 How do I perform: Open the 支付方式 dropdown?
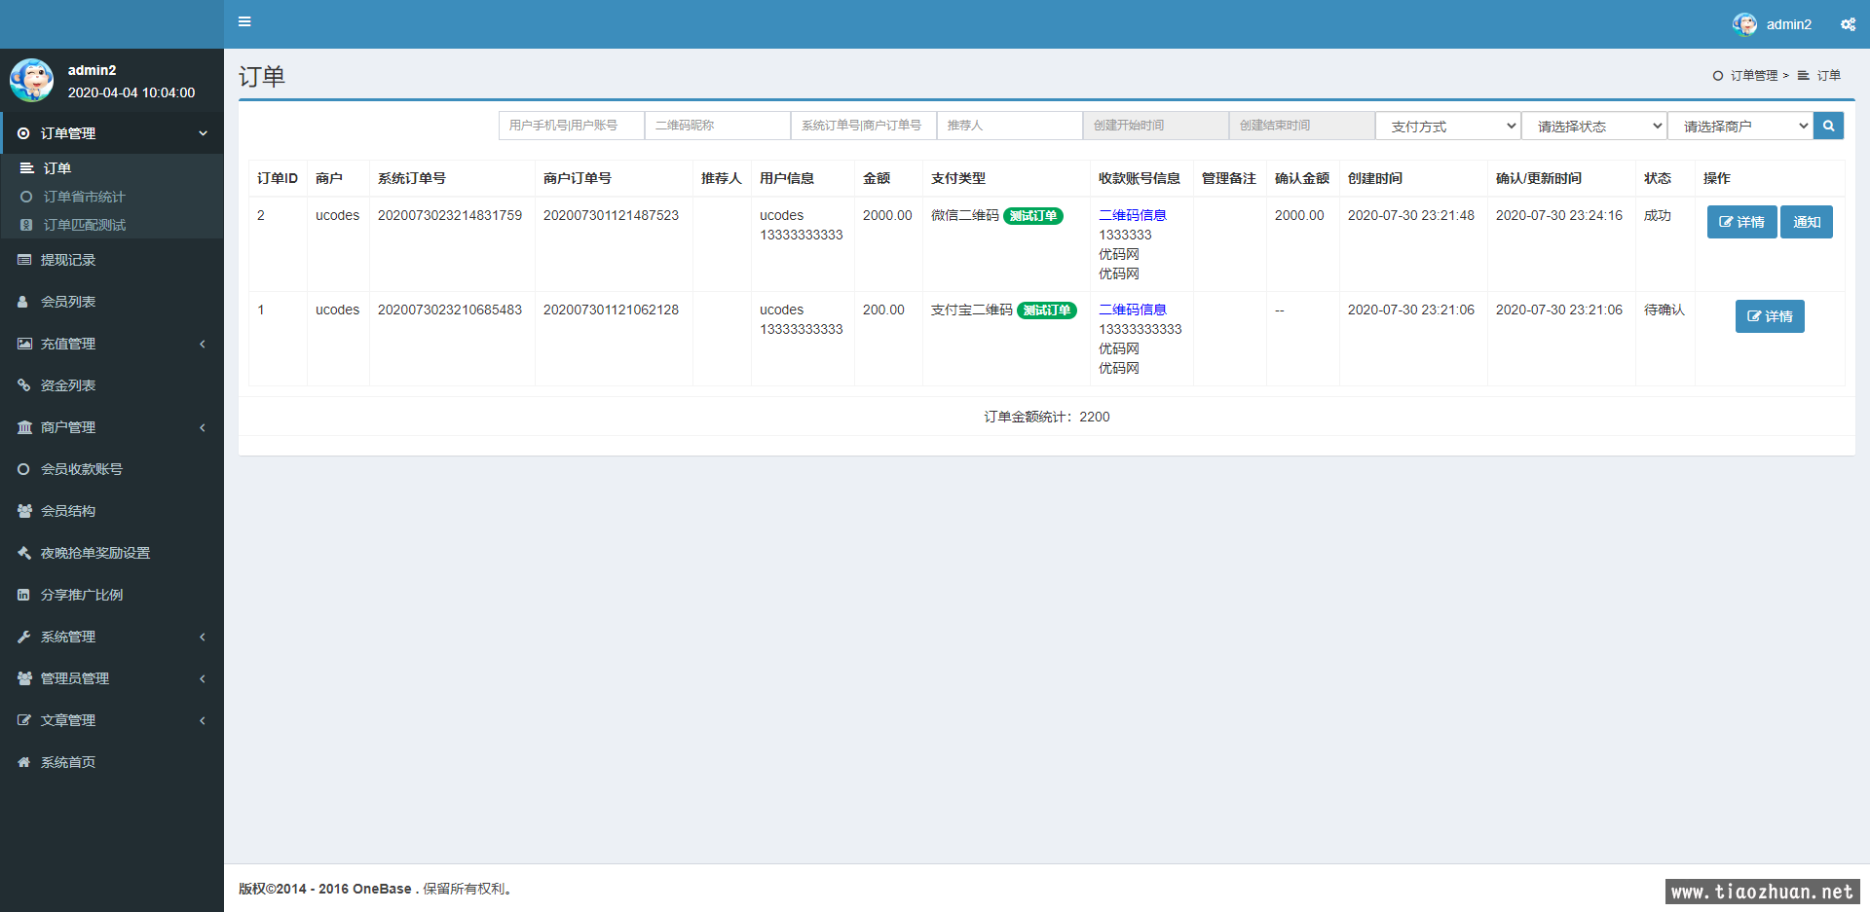(1448, 126)
